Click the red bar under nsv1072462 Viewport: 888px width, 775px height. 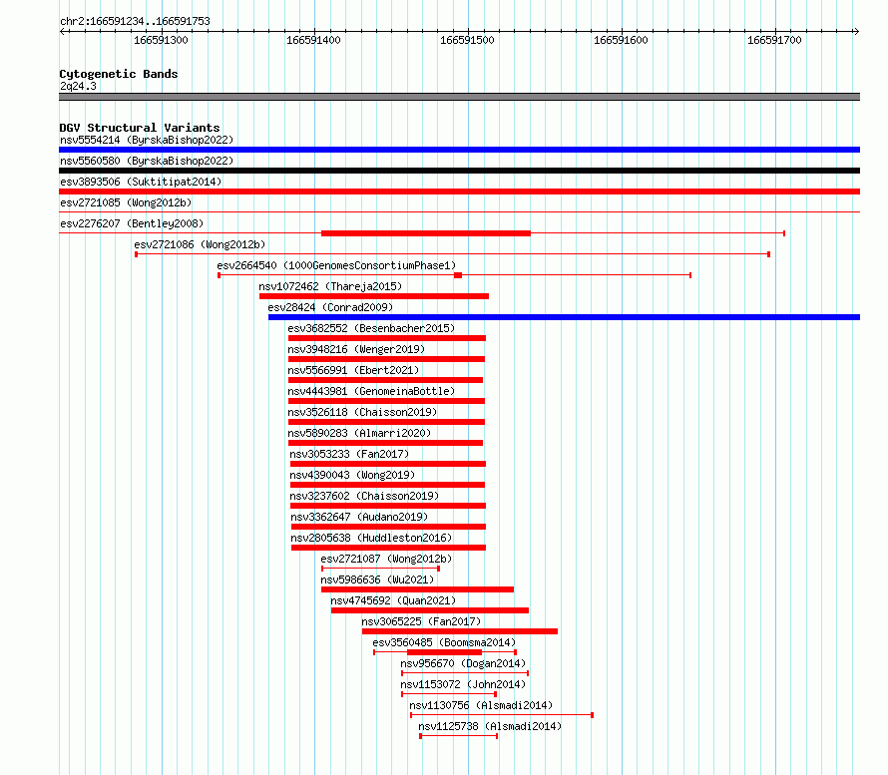[374, 296]
